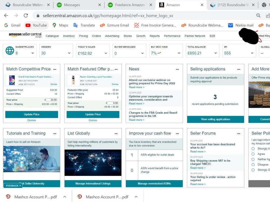Expand the Marketplaces dropdown
The height and width of the screenshot is (202, 270).
pyautogui.click(x=33, y=53)
